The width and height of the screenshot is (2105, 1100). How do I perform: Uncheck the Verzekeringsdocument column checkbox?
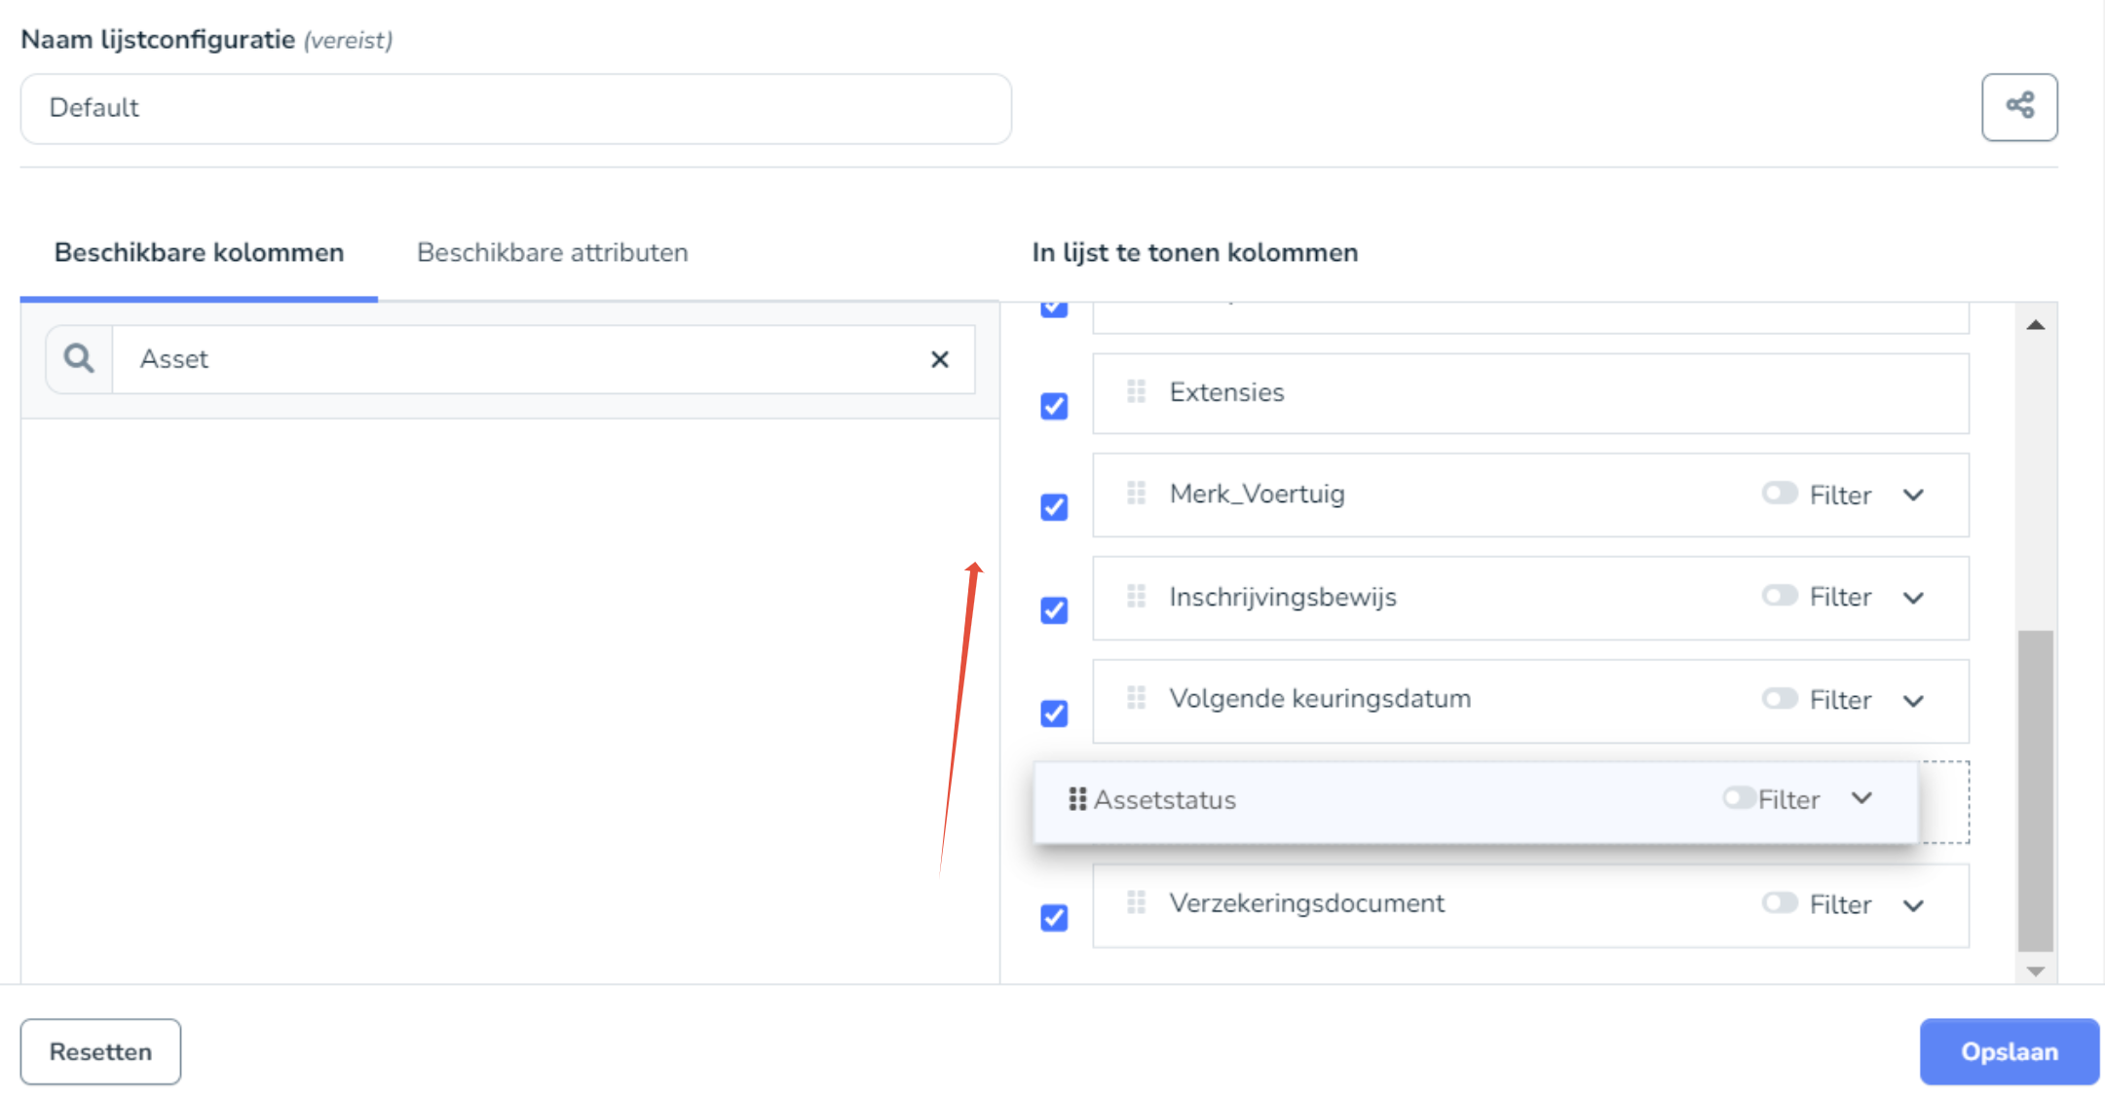tap(1054, 918)
